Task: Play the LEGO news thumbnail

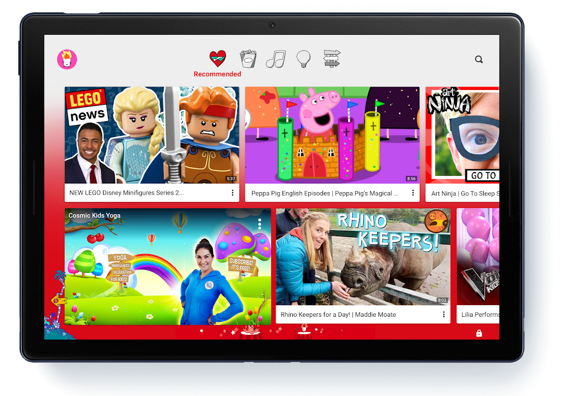Action: point(152,135)
